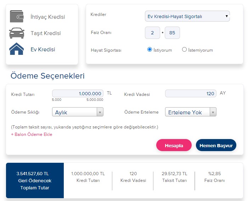The image size is (248, 201).
Task: Click the wallet icon for İhtiyaç Kredisi
Action: 17,16
